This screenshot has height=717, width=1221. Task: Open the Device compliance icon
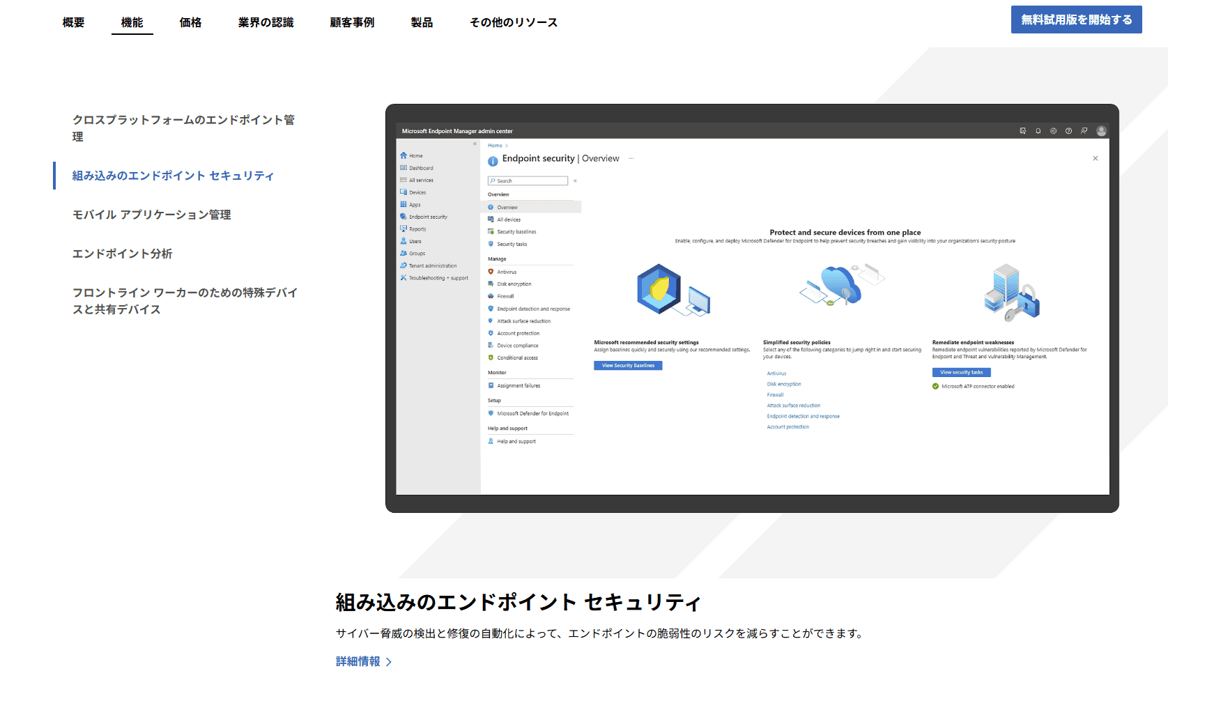[x=491, y=345]
